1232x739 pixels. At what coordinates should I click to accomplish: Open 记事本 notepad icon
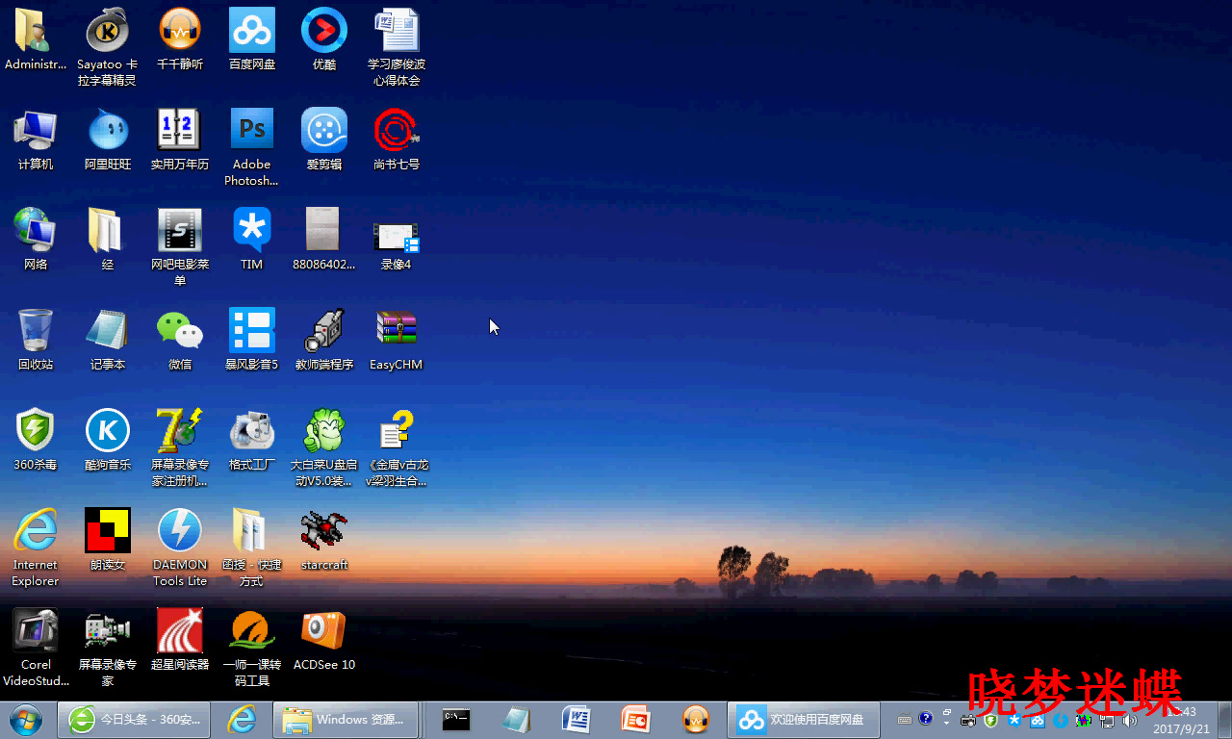click(x=108, y=340)
